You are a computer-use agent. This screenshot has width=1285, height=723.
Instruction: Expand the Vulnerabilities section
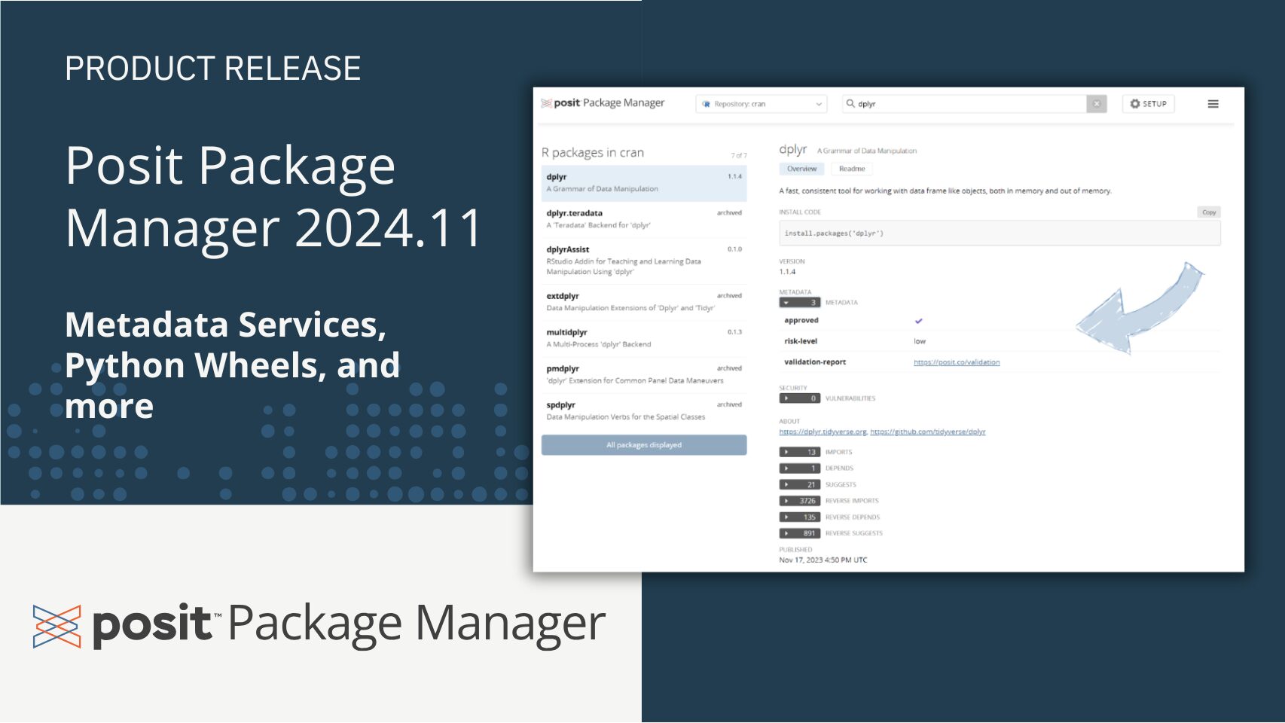(799, 398)
